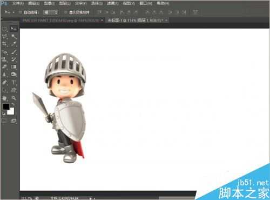
Task: Click Distribute top edges icon
Action: [147, 12]
